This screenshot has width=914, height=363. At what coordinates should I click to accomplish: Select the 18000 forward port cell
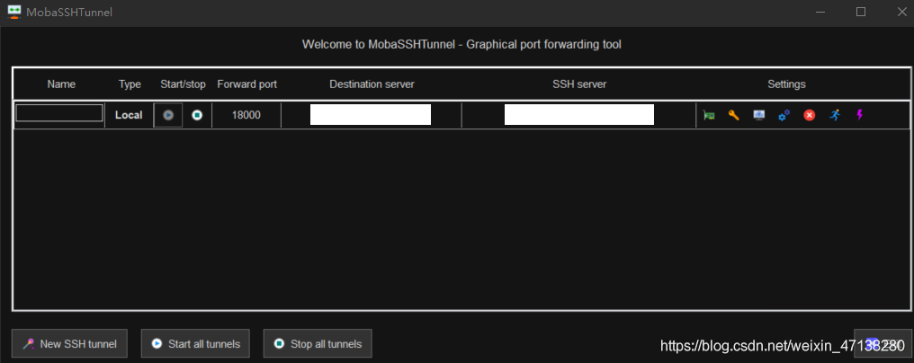point(246,115)
